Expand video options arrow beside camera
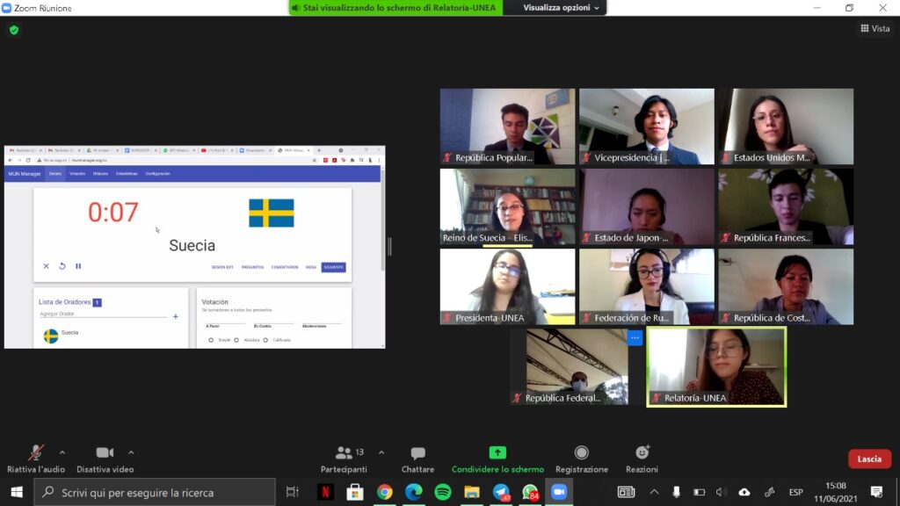The width and height of the screenshot is (900, 506). (x=131, y=452)
